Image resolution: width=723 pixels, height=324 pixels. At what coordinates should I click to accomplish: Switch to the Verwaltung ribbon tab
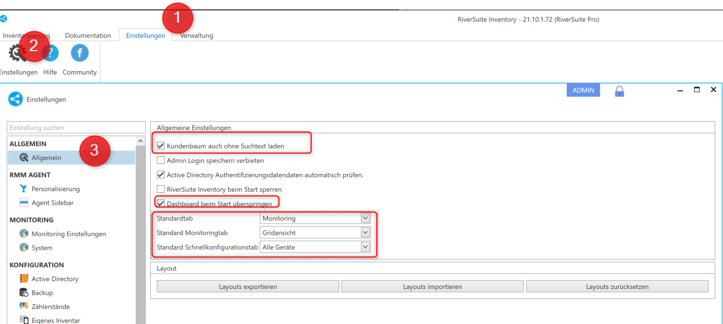pos(197,36)
